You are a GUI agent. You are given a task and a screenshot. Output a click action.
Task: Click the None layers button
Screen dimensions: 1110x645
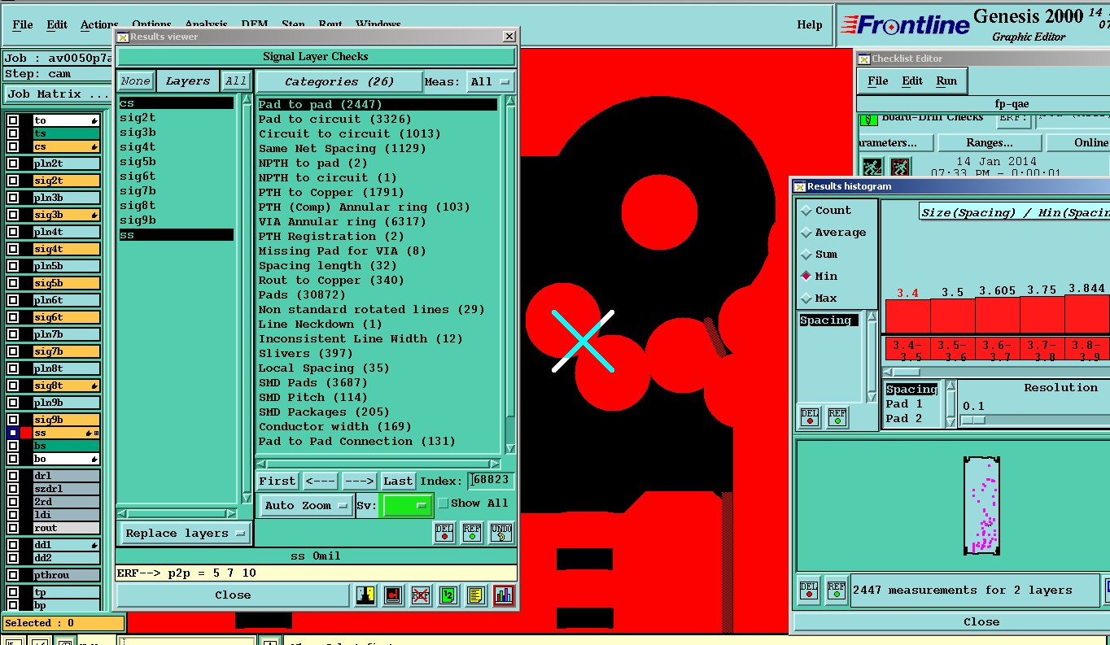pos(135,81)
